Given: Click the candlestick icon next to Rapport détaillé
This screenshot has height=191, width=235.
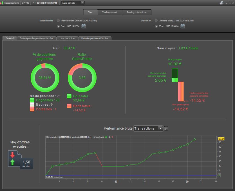Looking at the screenshot, I should click(x=2, y=3).
